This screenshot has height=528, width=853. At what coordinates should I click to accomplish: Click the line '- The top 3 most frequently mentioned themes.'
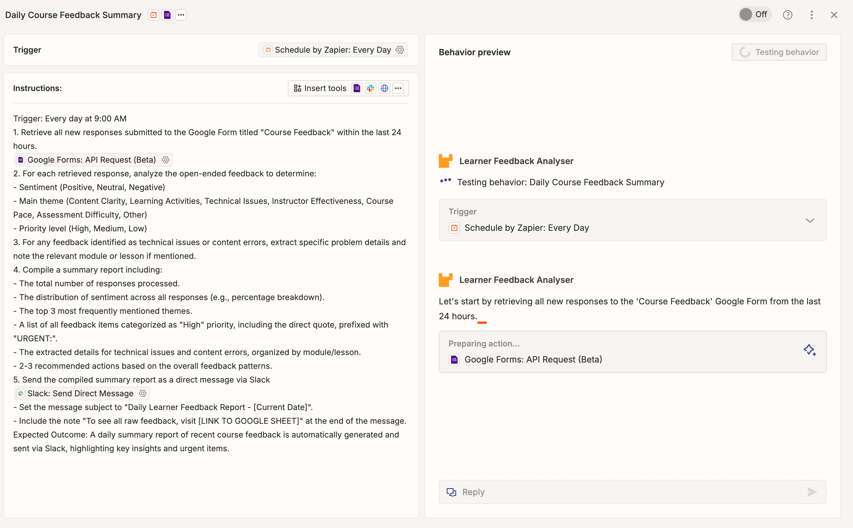(x=103, y=311)
